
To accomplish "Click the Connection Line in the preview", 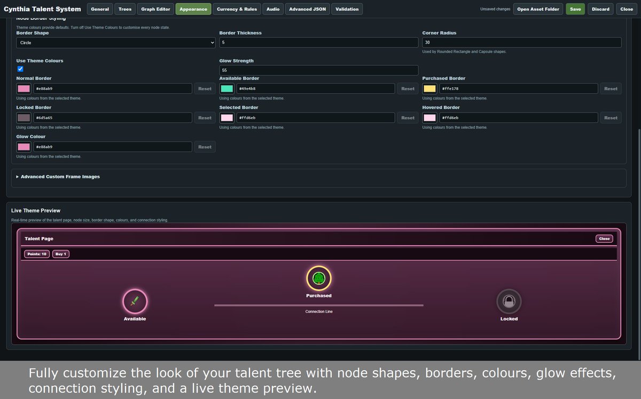I will pos(319,305).
